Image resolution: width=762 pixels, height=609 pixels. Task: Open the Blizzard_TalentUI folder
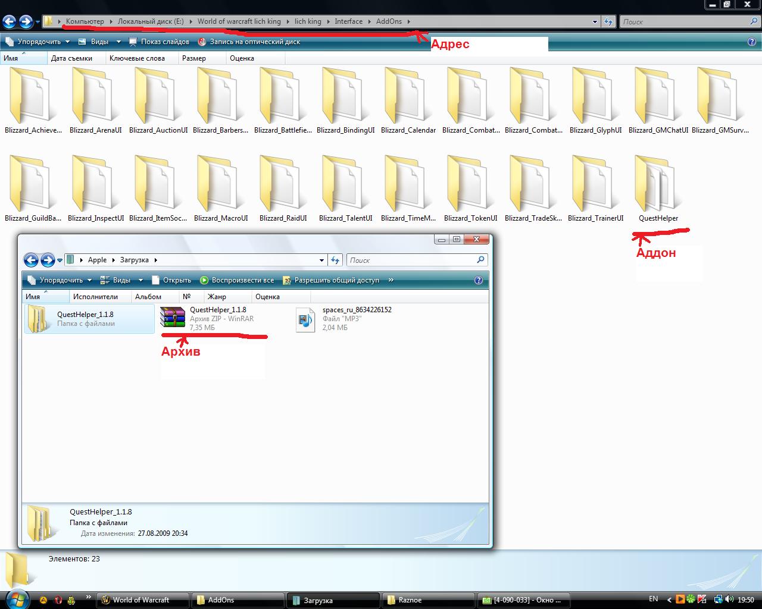click(x=346, y=189)
